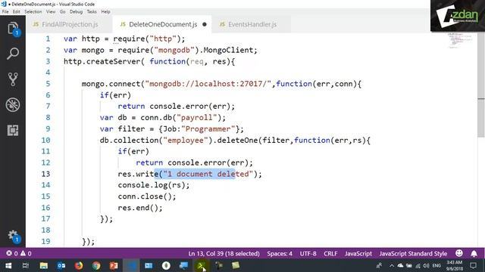Open Outlook from the taskbar
The height and width of the screenshot is (272, 485).
tap(61, 265)
